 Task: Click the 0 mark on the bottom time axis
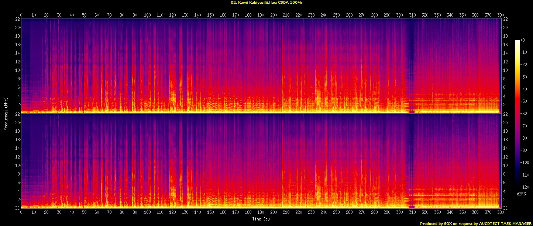21,213
